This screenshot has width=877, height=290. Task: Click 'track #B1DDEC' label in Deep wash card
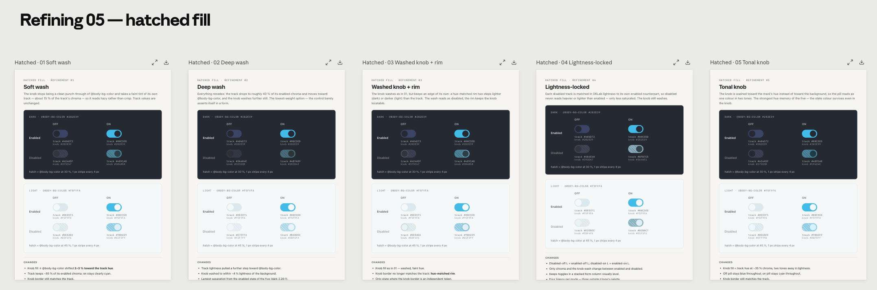pos(291,235)
